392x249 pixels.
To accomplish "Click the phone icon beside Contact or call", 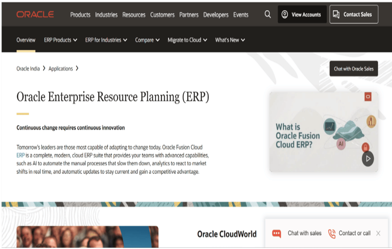I will tap(332, 233).
